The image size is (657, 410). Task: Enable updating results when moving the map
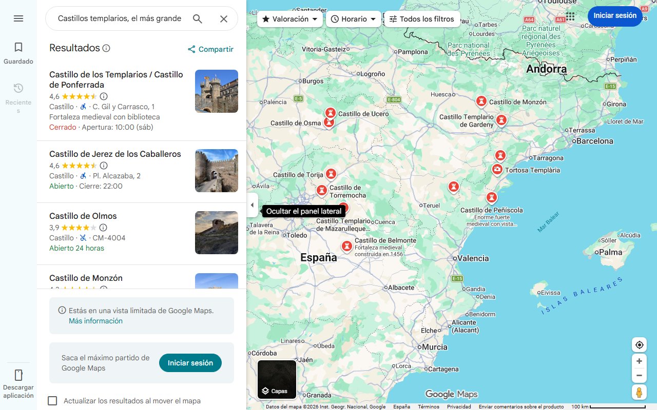tap(52, 401)
